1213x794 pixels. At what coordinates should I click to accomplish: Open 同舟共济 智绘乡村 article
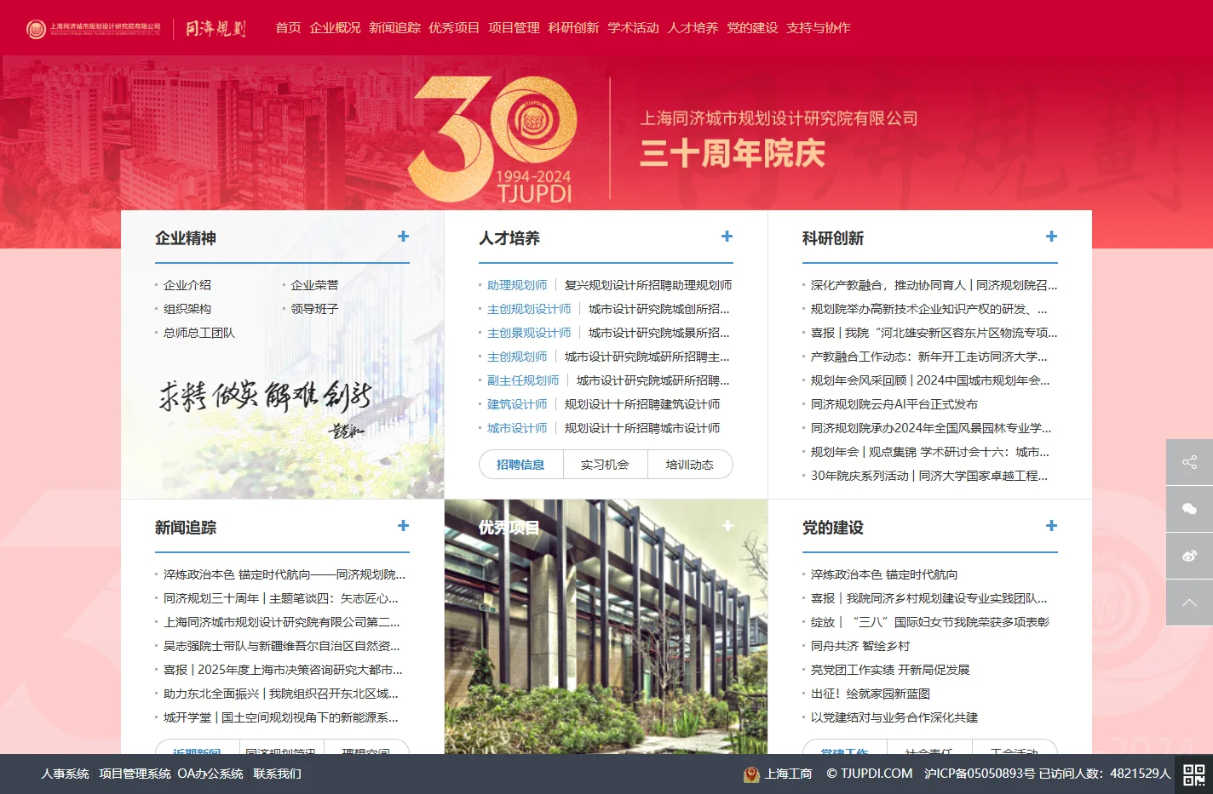click(x=860, y=646)
